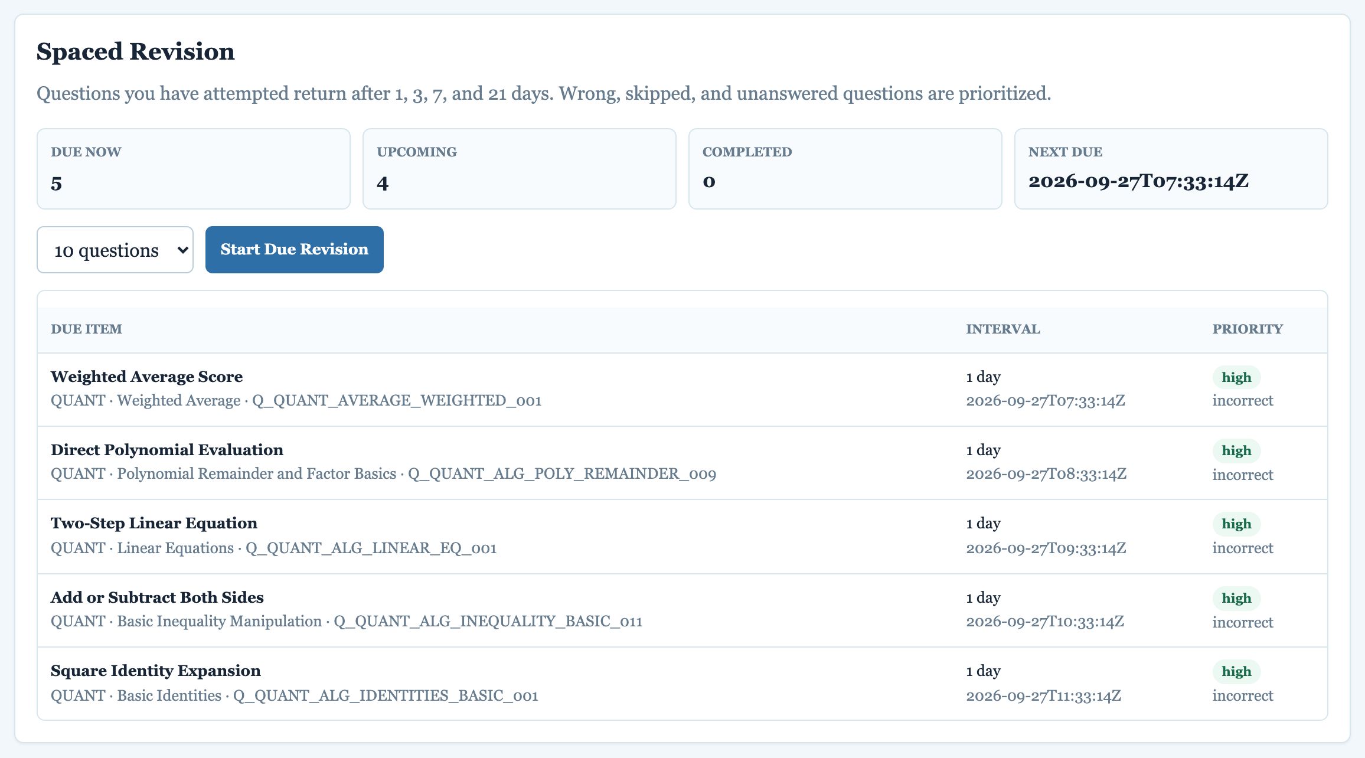Click Q_QUANT_AVERAGE_WEIGHTED_001 subtitle text
1365x758 pixels.
[397, 401]
